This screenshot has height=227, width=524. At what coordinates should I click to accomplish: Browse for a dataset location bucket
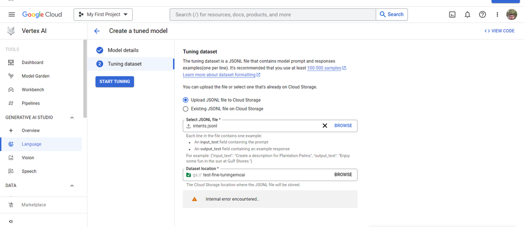(x=343, y=175)
